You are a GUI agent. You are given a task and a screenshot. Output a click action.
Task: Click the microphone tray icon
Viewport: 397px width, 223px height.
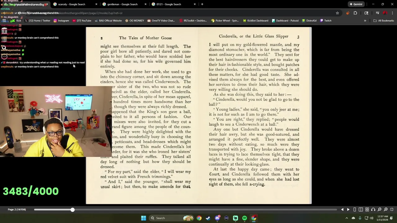point(360,218)
